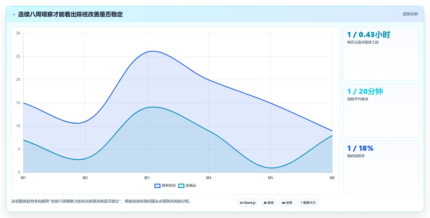The height and width of the screenshot is (218, 430).
Task: Click the 5 y-axis tick label
Action: 19,149
